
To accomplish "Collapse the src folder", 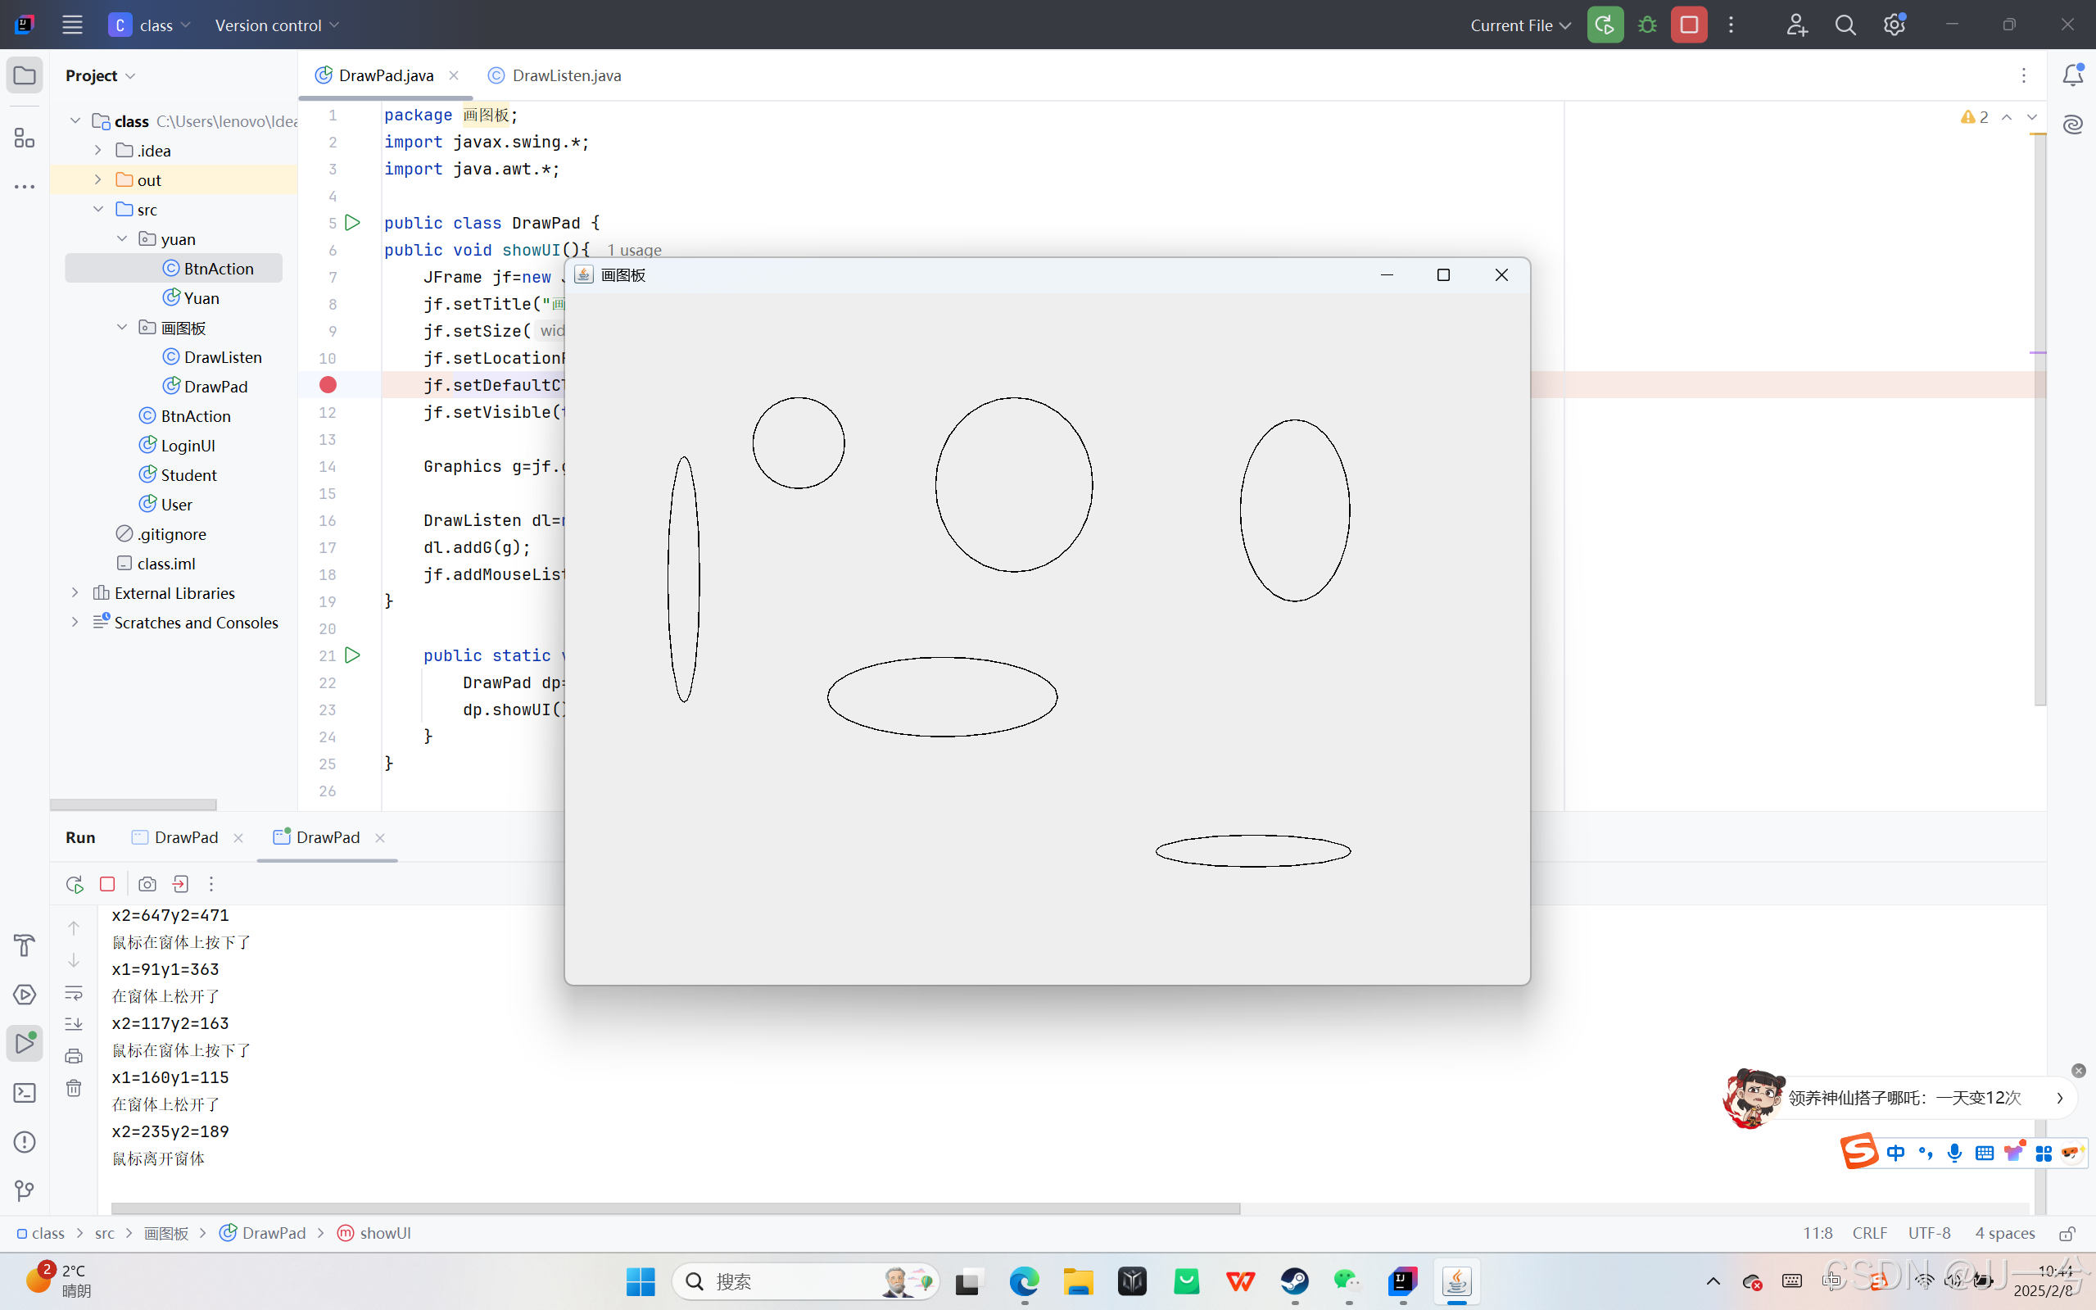I will (97, 209).
